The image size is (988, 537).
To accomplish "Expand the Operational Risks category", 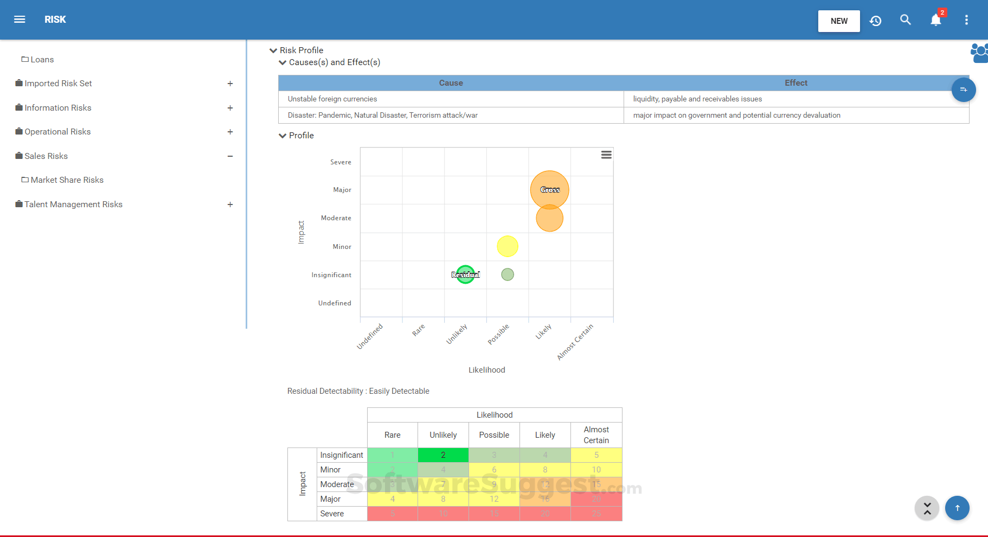I will (230, 132).
